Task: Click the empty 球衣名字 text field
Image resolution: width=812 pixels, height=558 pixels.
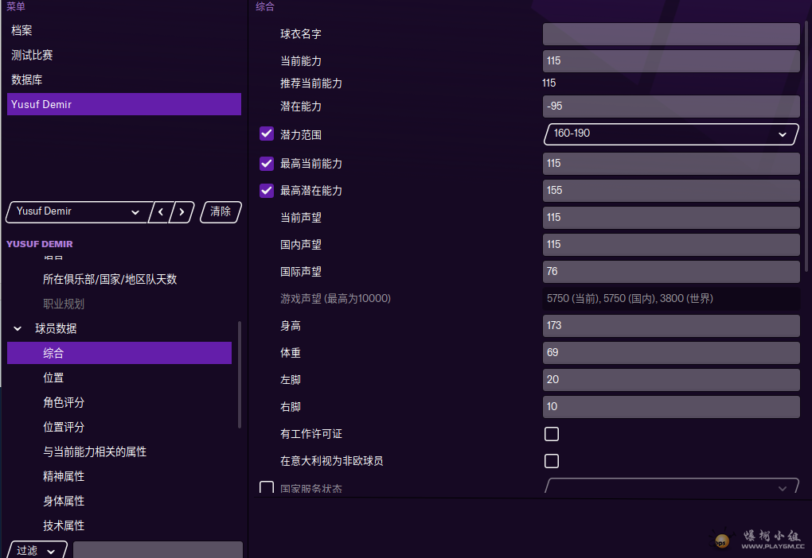Action: [670, 34]
